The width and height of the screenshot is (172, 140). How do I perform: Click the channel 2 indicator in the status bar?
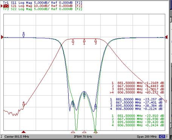[2, 137]
